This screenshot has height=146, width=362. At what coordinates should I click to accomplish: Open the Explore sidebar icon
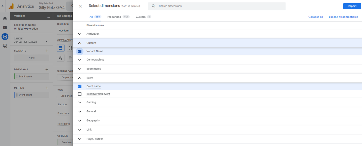(5, 37)
